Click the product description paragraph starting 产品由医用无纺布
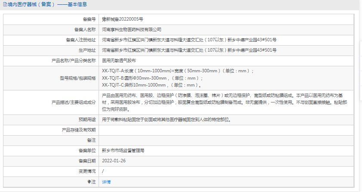The height and width of the screenshot is (192, 362). coord(224,102)
